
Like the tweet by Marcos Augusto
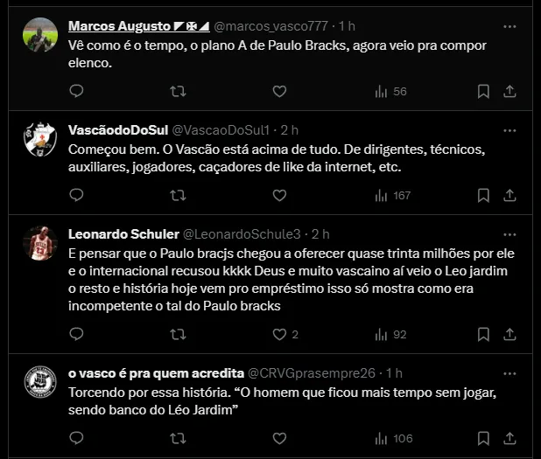pyautogui.click(x=279, y=91)
